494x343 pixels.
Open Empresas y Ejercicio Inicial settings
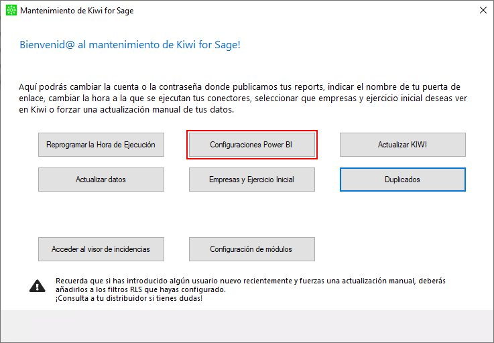pyautogui.click(x=252, y=180)
